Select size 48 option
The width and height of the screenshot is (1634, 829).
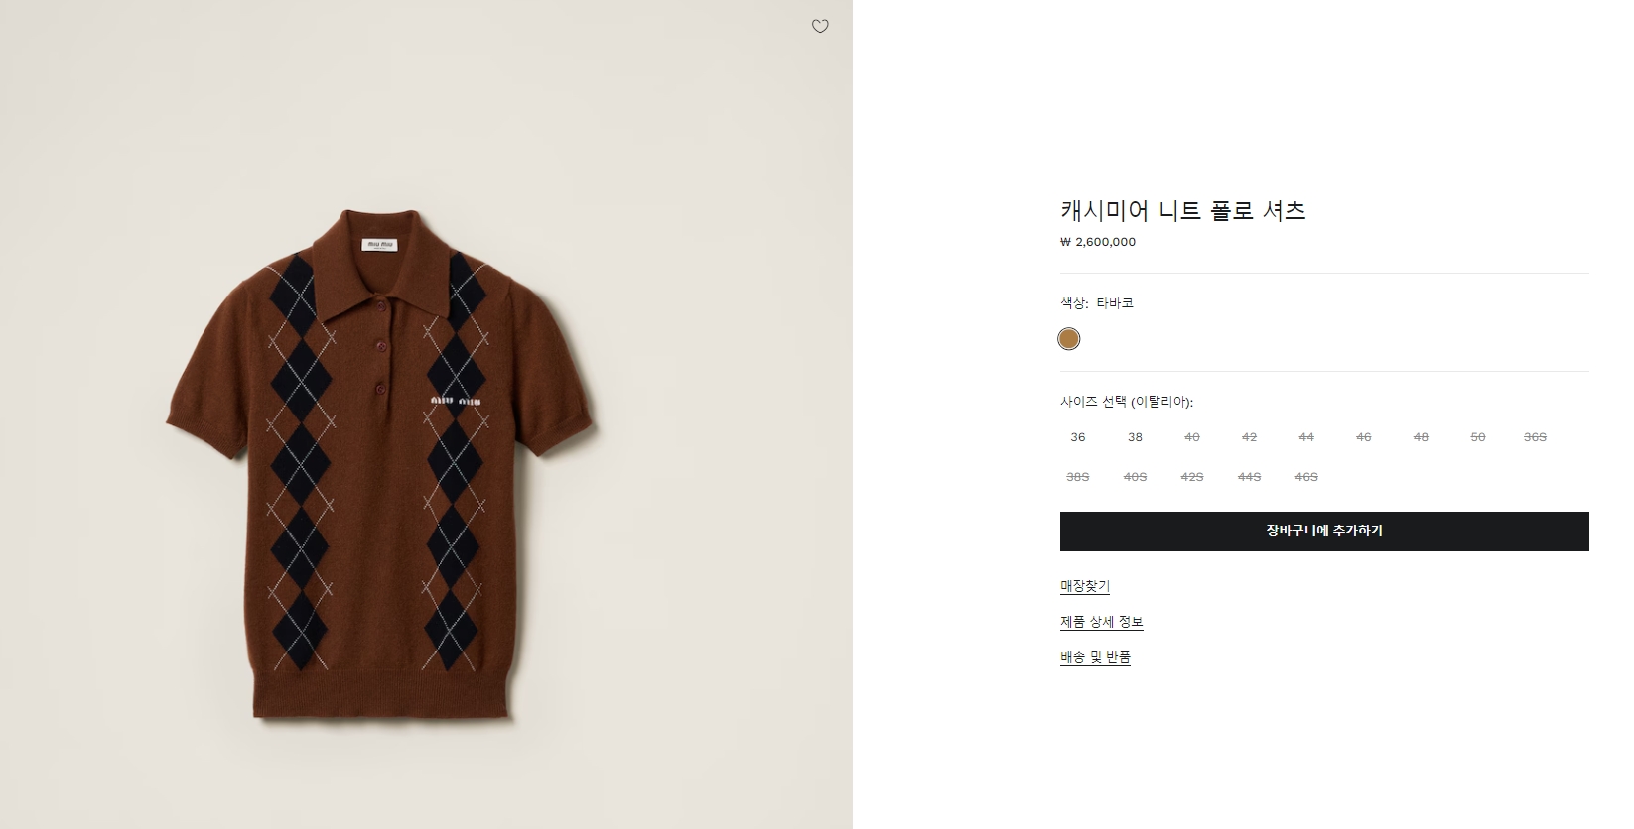(x=1421, y=437)
